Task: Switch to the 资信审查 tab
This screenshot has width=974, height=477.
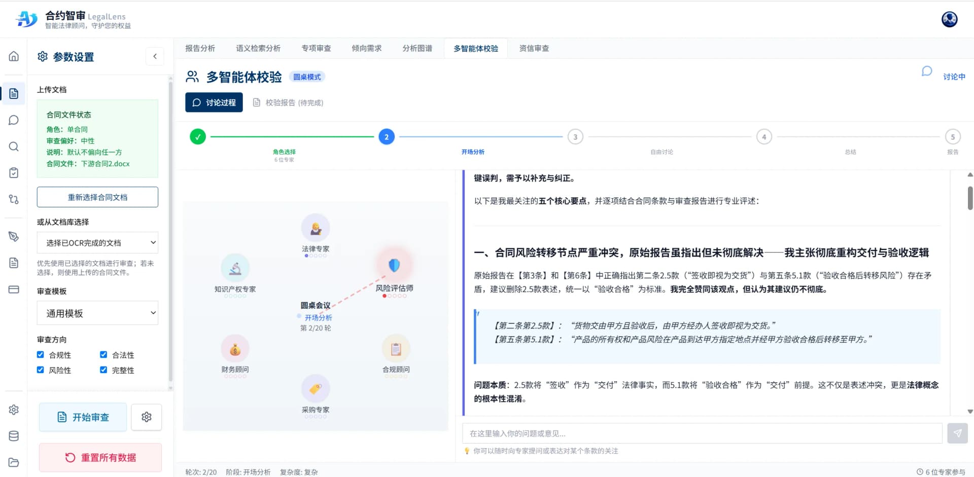Action: click(x=534, y=49)
